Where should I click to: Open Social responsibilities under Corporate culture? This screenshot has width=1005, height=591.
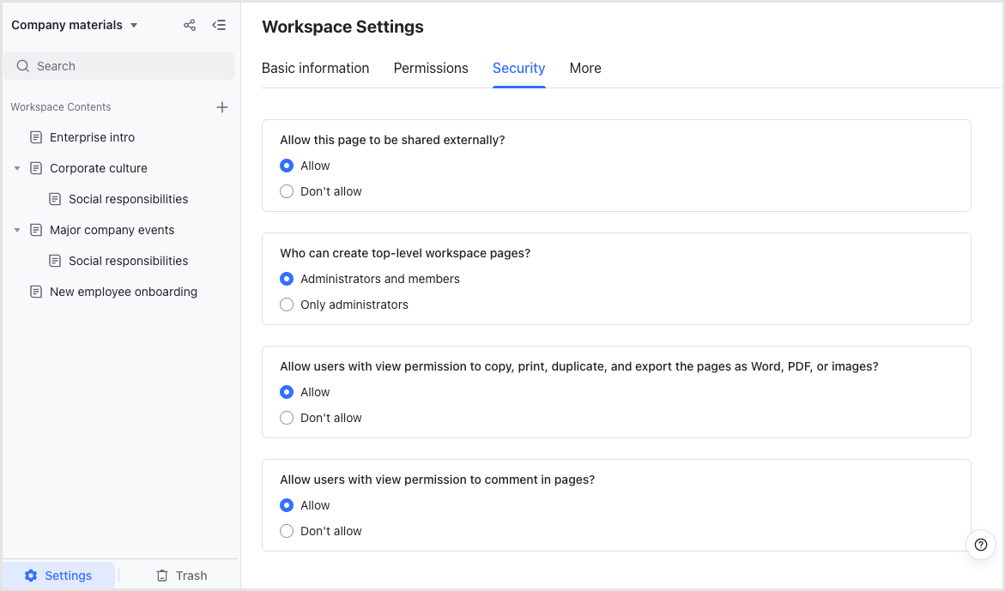coord(128,199)
